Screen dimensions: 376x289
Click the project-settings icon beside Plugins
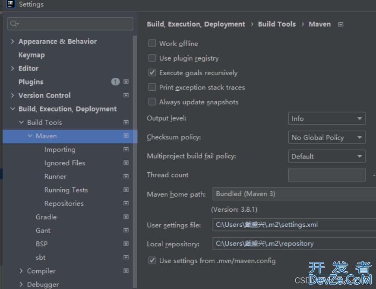tap(126, 82)
